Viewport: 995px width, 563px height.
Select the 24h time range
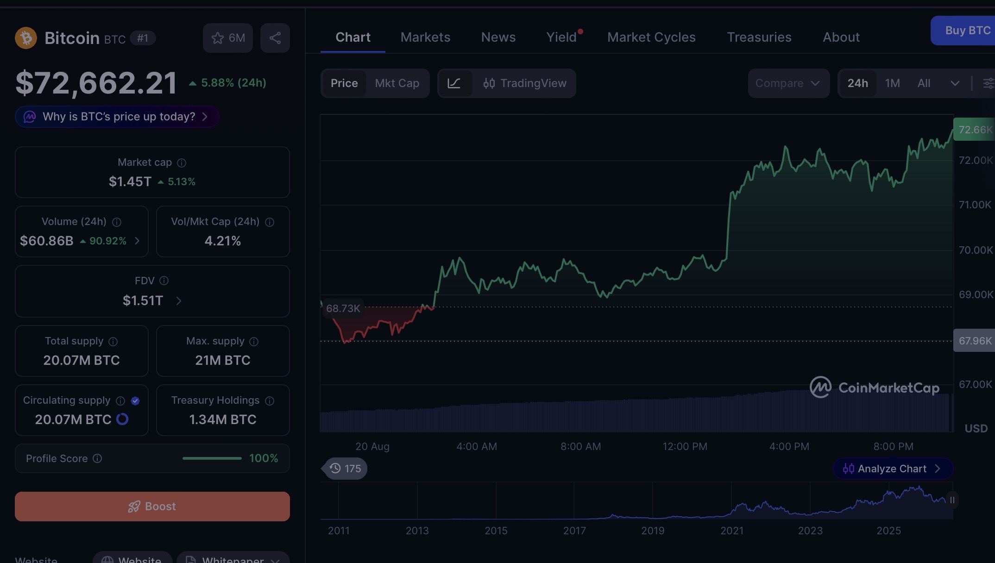(858, 83)
